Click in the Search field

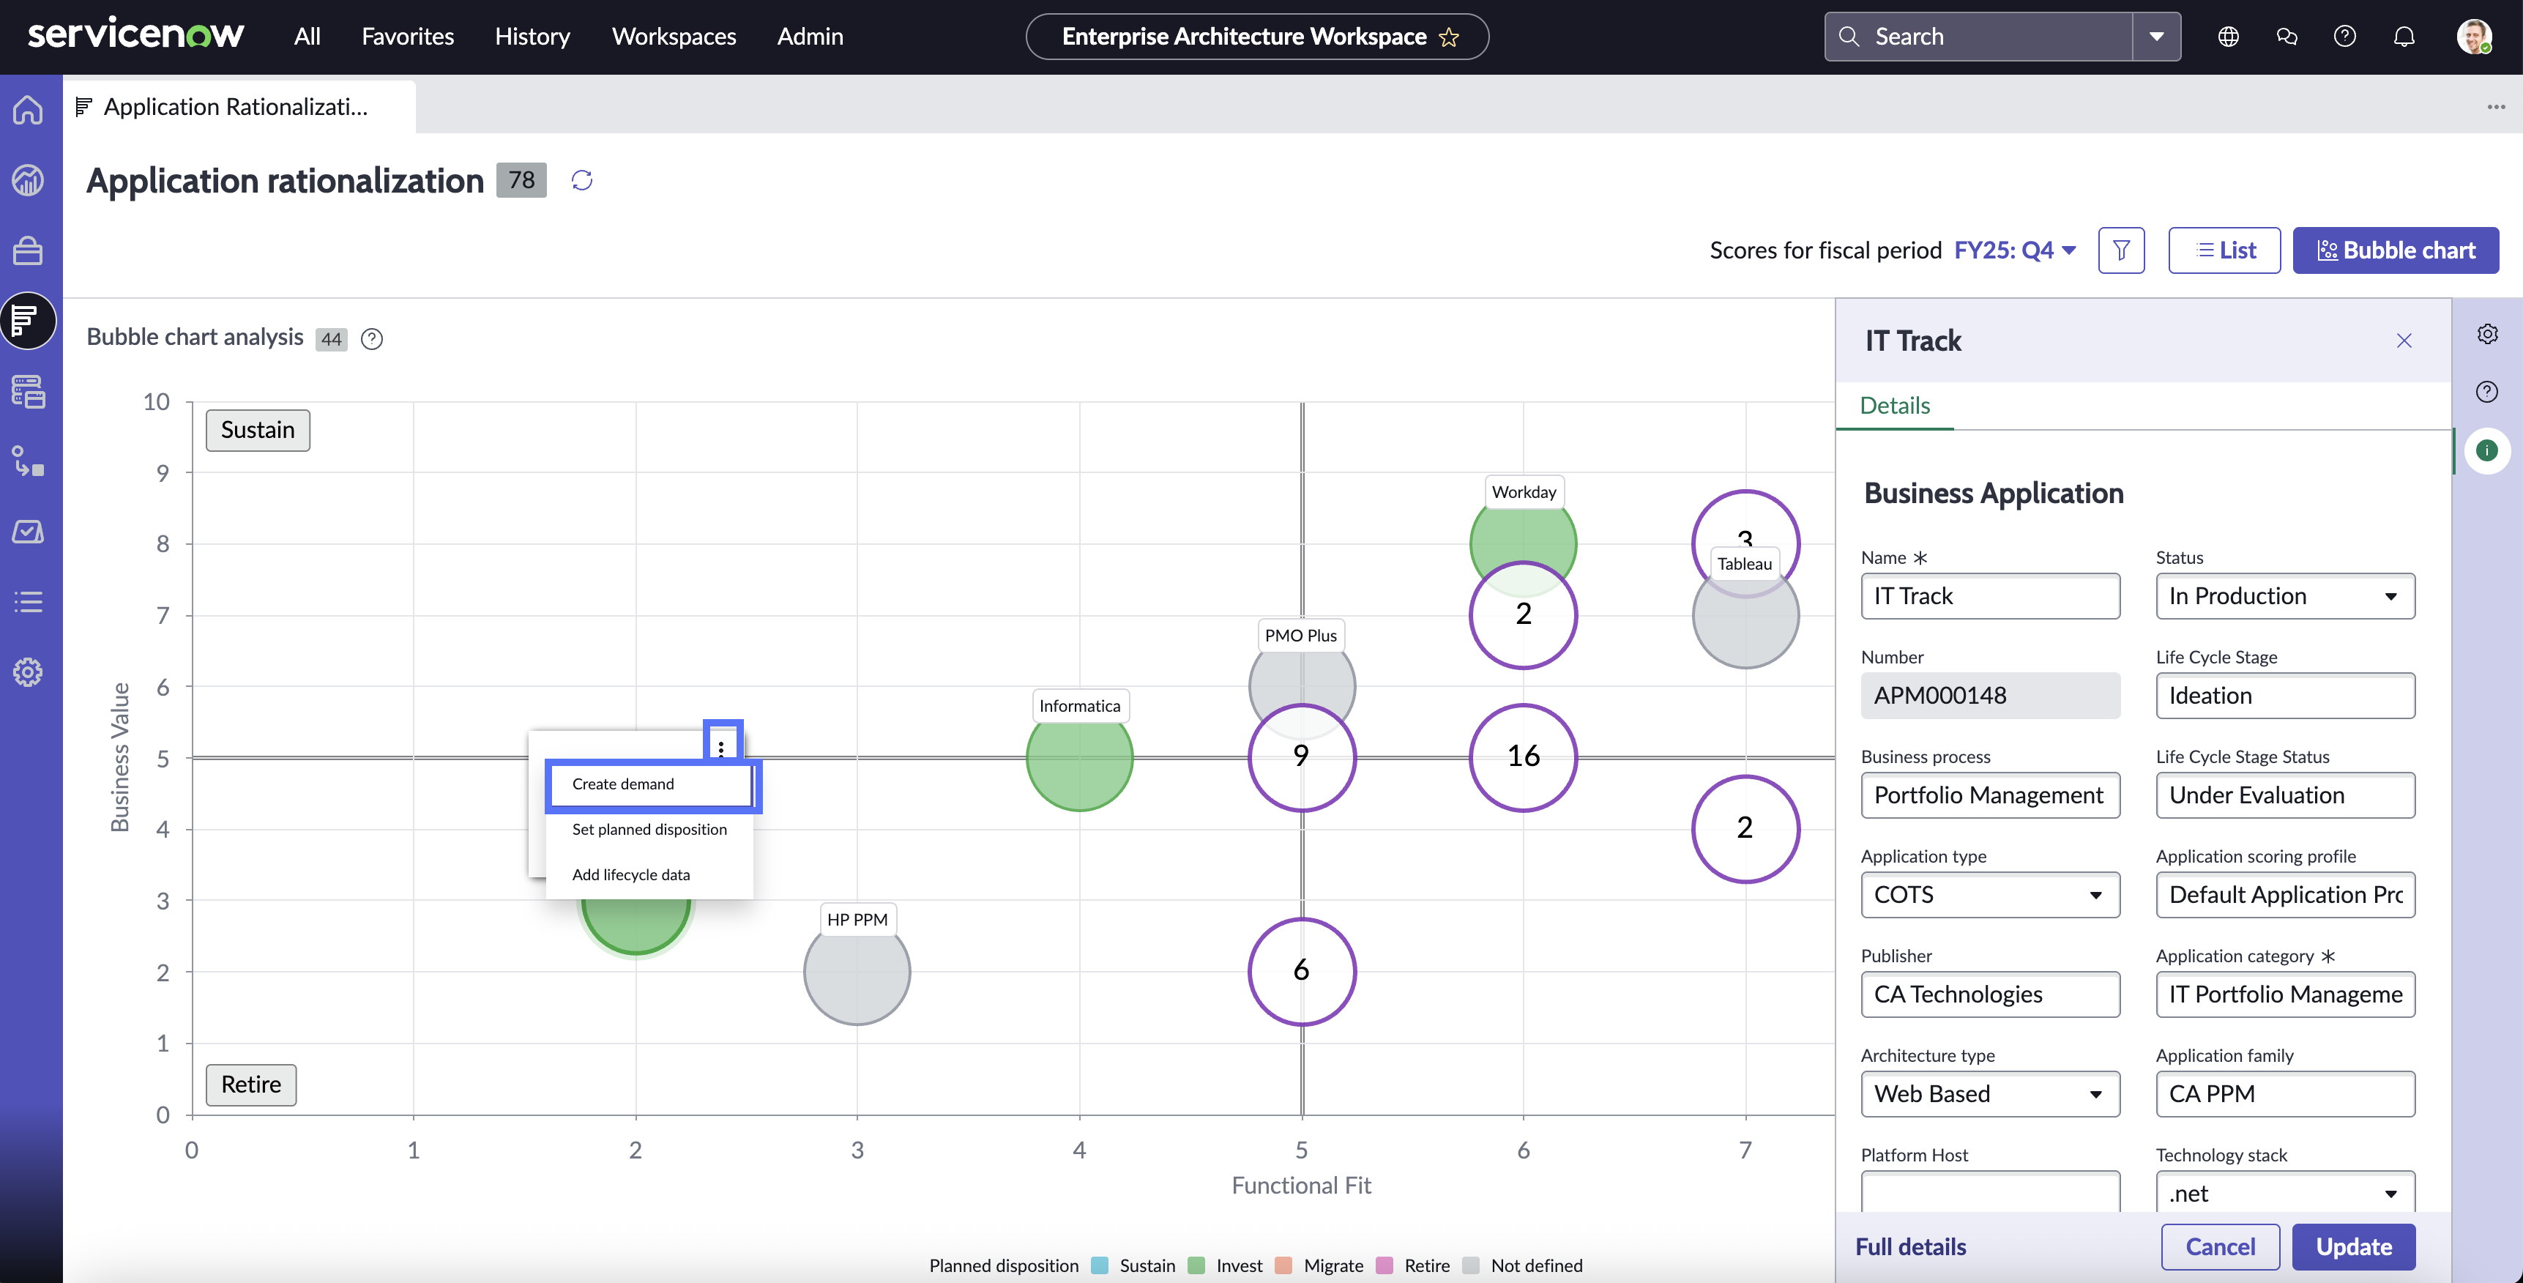[1978, 36]
